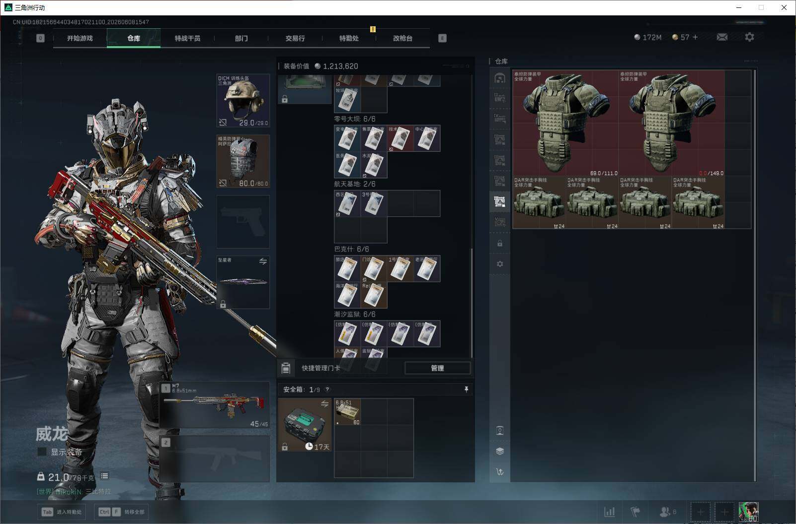Screen dimensions: 796x524
Task: Click the 管理 button for keycards
Action: coord(437,368)
